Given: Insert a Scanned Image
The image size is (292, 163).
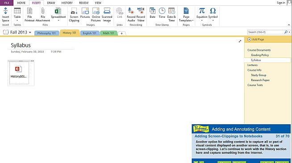Looking at the screenshot, I should pos(107,15).
